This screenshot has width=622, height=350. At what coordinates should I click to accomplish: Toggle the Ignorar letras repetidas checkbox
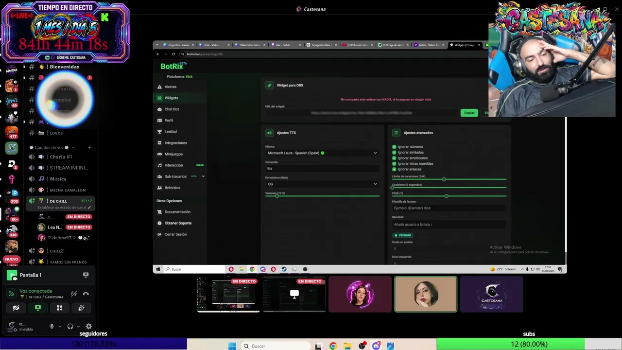tap(394, 163)
